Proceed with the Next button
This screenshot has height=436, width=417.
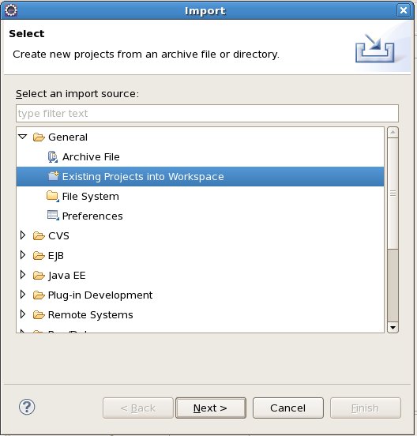point(211,408)
